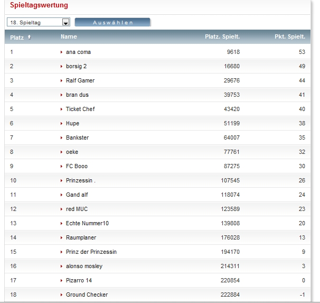This screenshot has width=320, height=303.
Task: Open the oeke player entry
Action: [x=72, y=152]
